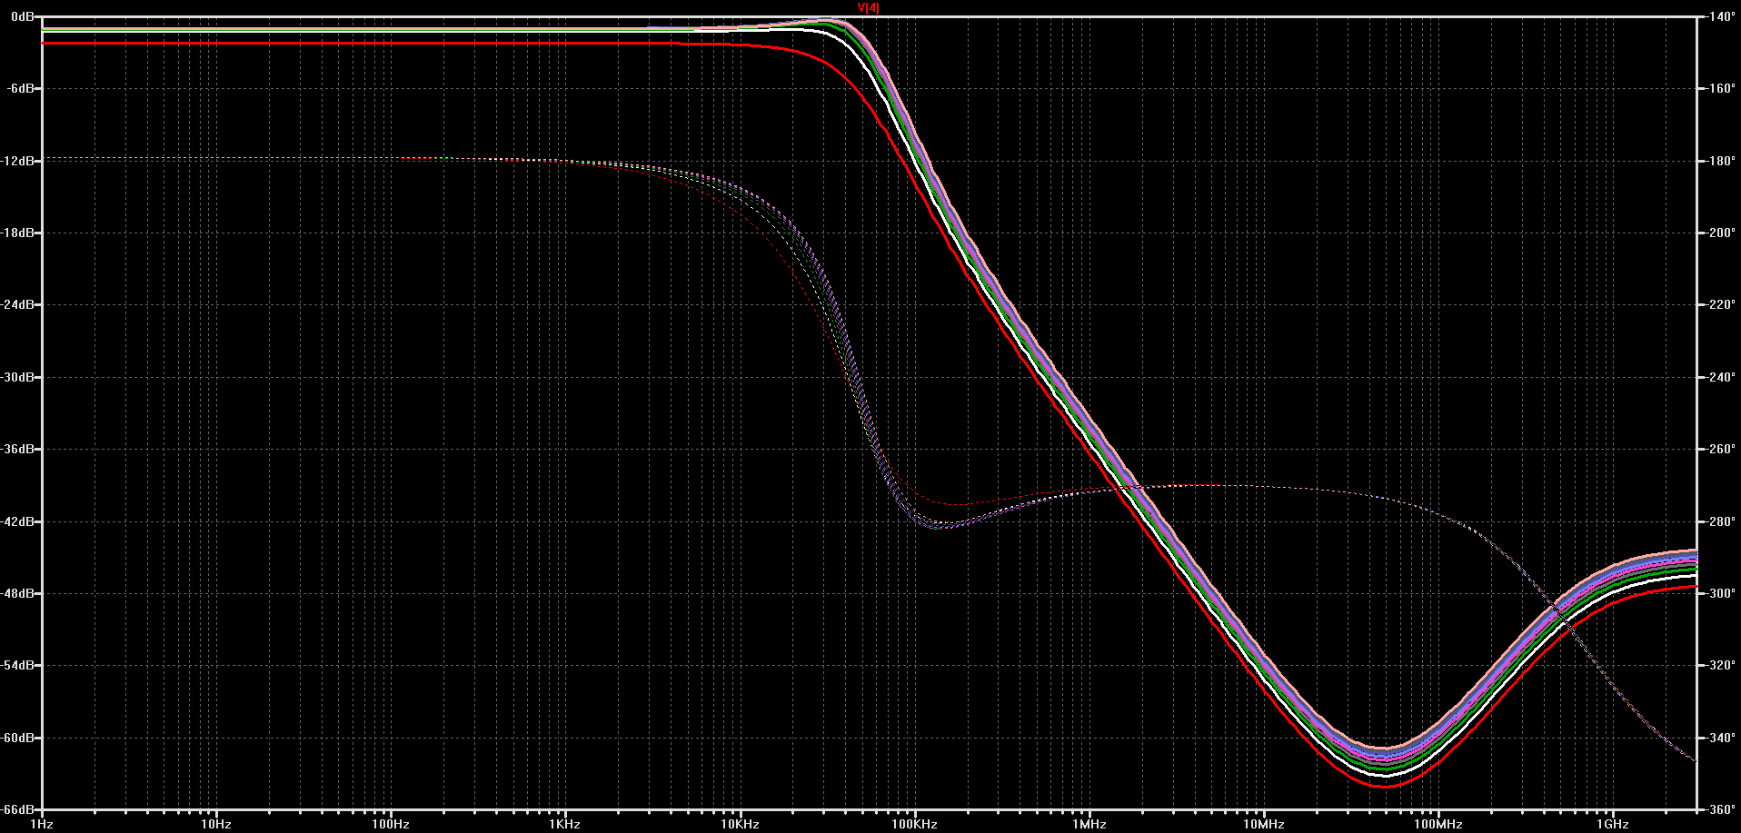The width and height of the screenshot is (1741, 833).
Task: Select the -18dB label on left axis
Action: pyautogui.click(x=18, y=233)
